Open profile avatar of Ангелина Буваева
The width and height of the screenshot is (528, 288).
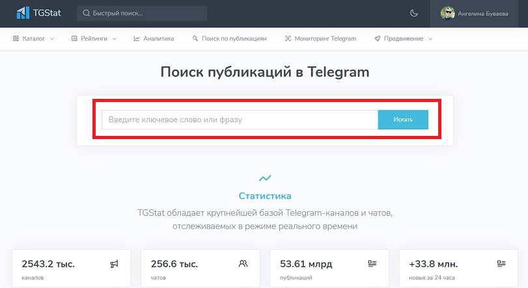click(x=447, y=14)
